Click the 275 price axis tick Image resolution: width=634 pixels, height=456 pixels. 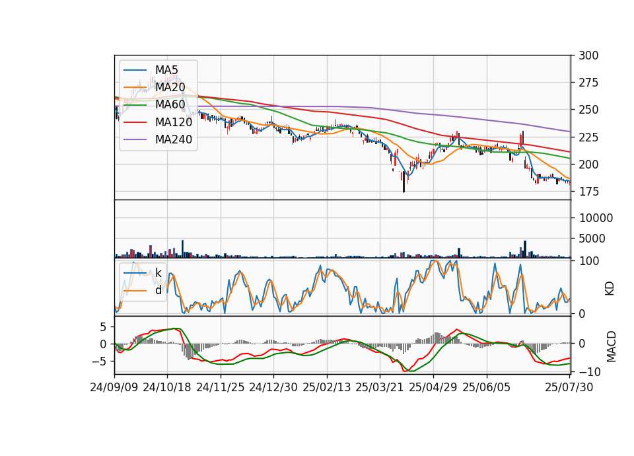point(588,83)
